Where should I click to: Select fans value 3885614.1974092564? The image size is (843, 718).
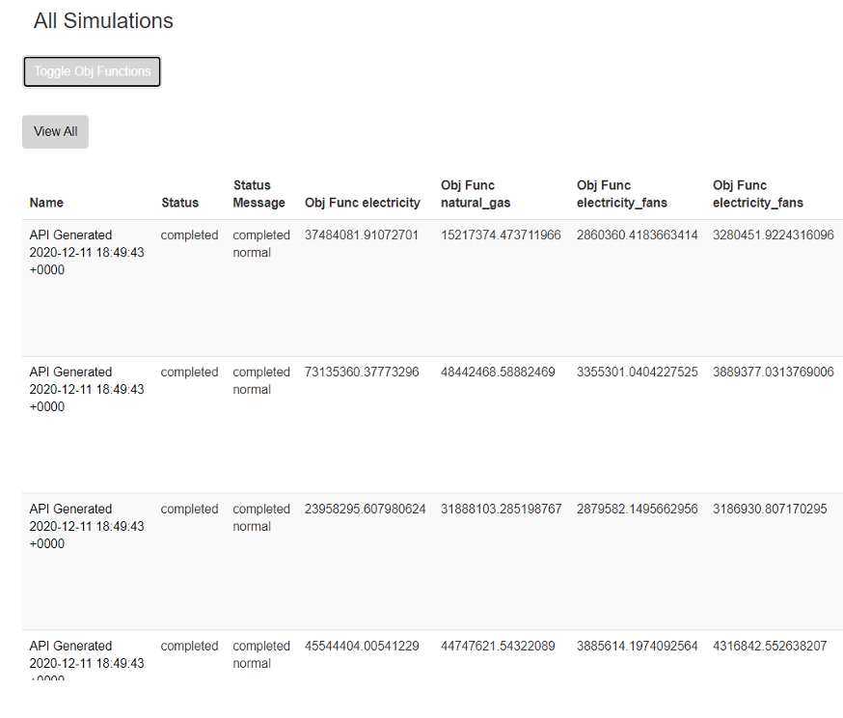coord(638,646)
